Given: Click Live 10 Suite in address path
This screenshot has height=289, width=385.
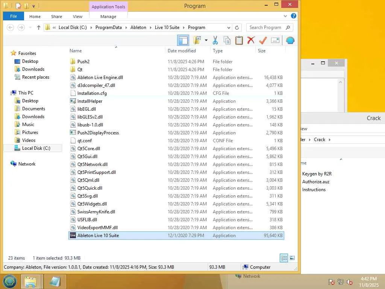Looking at the screenshot, I should [x=167, y=27].
